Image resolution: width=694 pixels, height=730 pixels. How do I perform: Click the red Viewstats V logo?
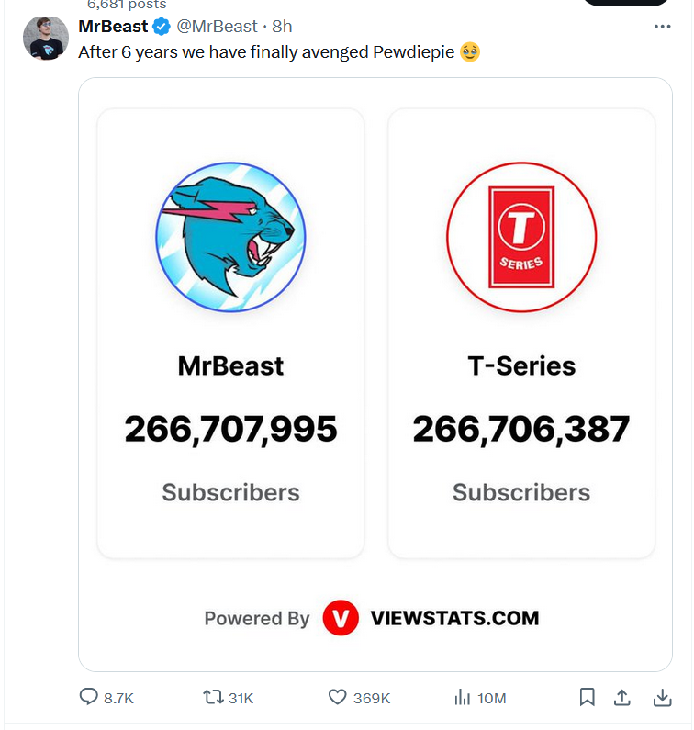tap(341, 618)
